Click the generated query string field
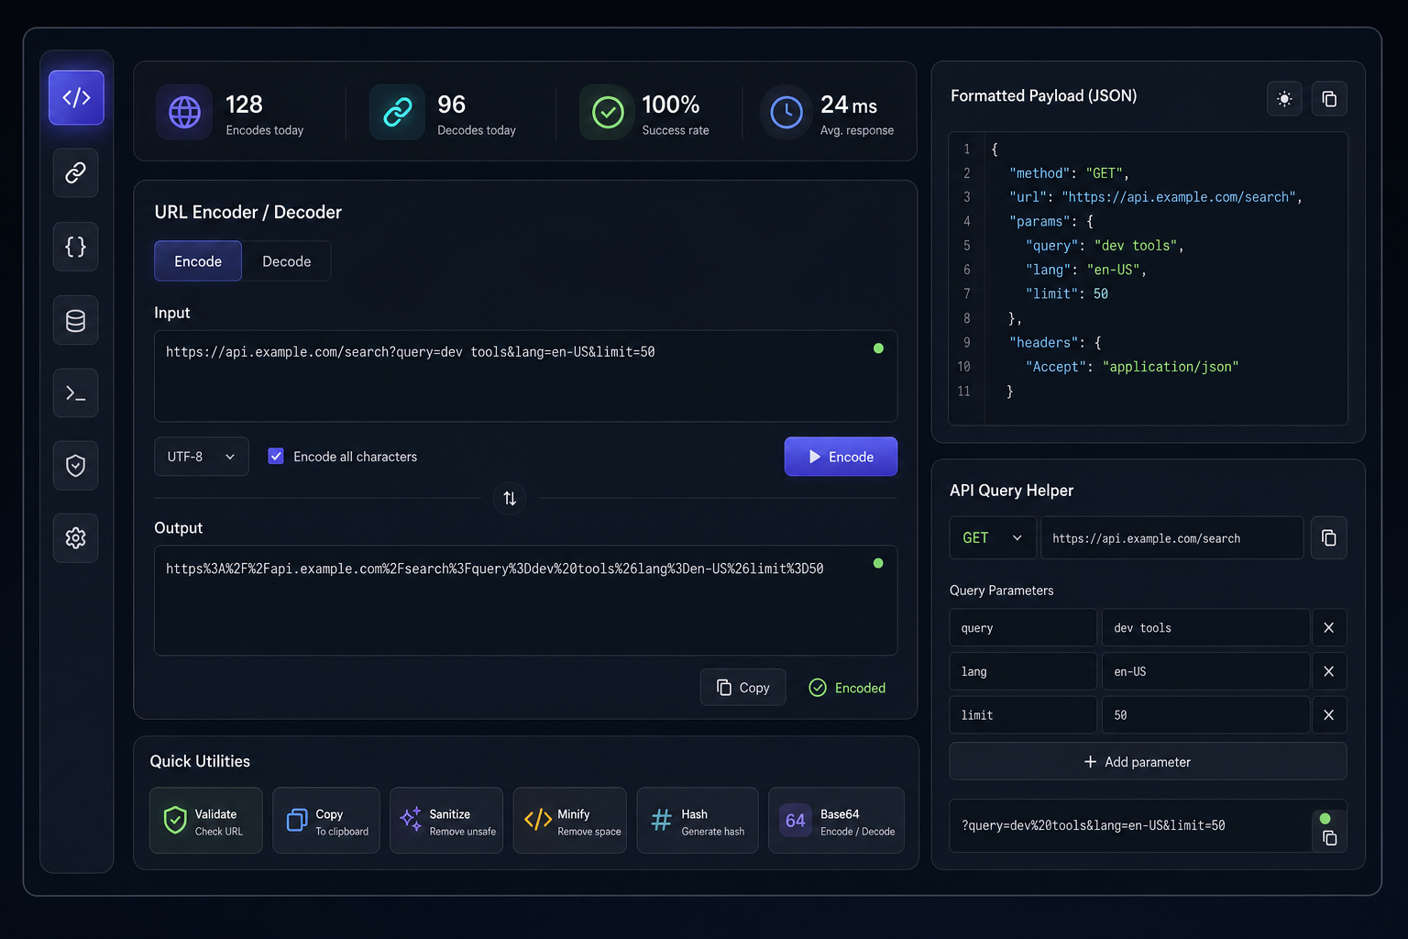 coord(1131,825)
